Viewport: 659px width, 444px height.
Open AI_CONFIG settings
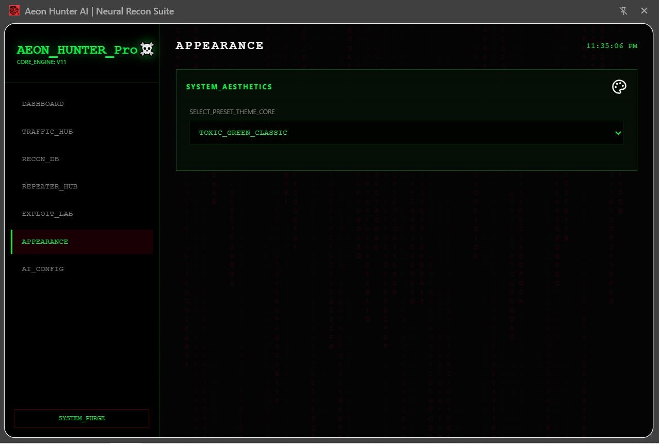coord(43,269)
